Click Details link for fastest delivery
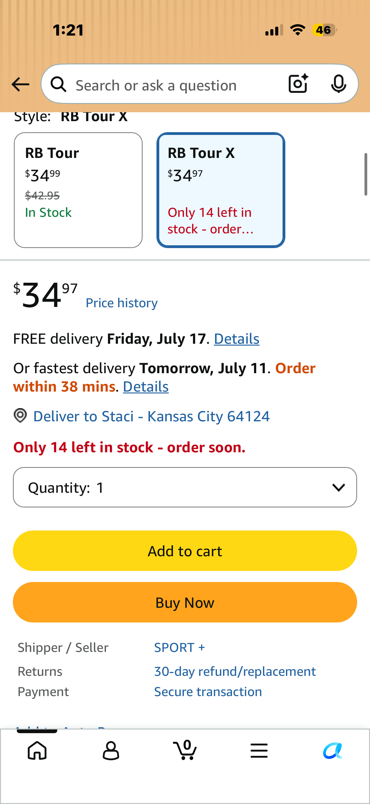The height and width of the screenshot is (804, 370). [x=146, y=387]
